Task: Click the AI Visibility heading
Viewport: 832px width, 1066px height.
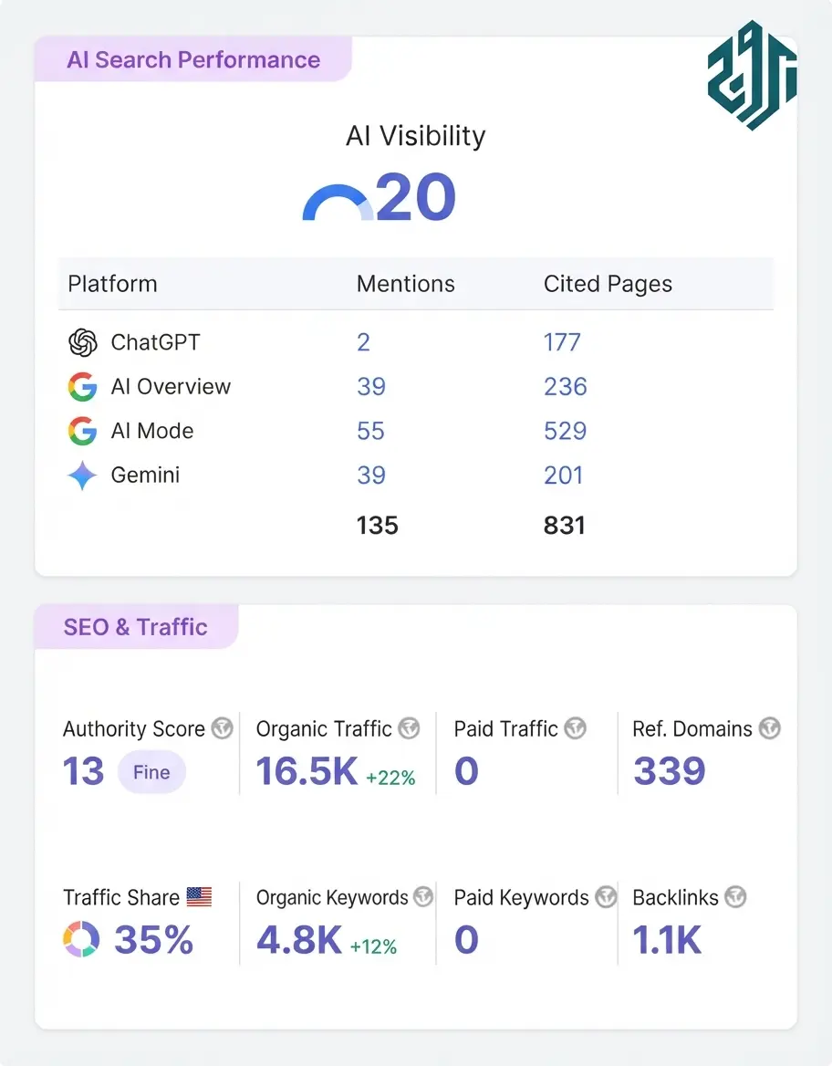Action: pos(415,136)
